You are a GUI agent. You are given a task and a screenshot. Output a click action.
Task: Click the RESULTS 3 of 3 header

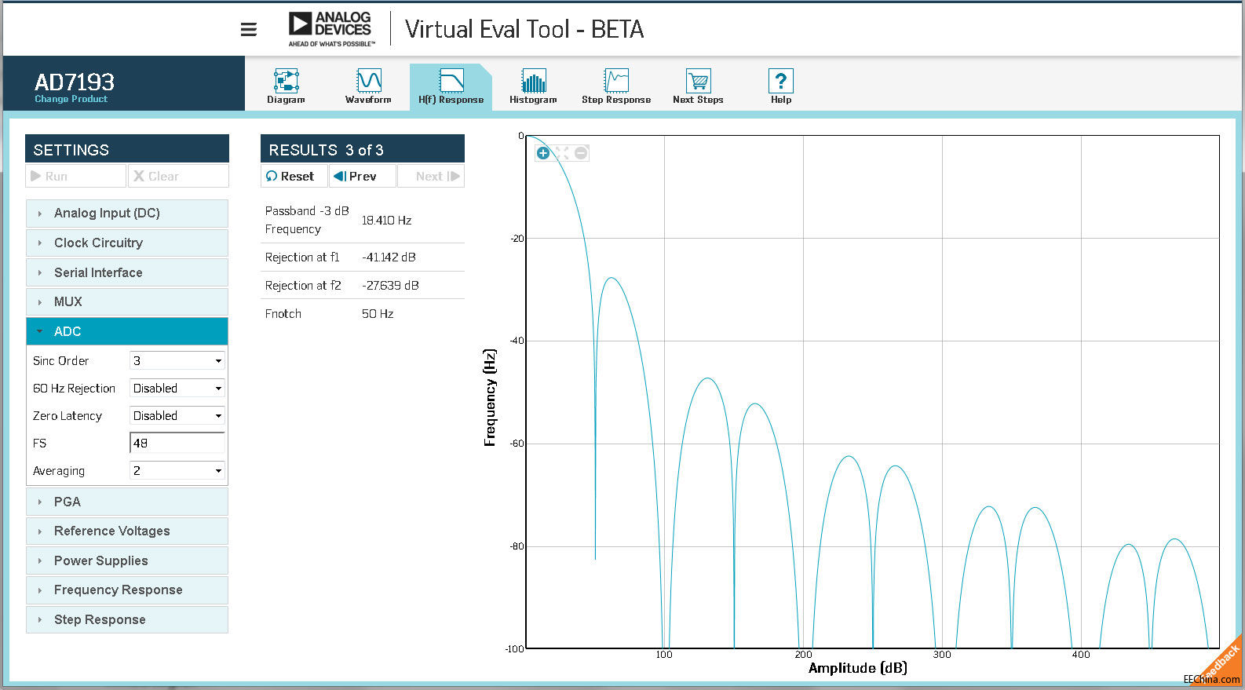[x=363, y=149]
